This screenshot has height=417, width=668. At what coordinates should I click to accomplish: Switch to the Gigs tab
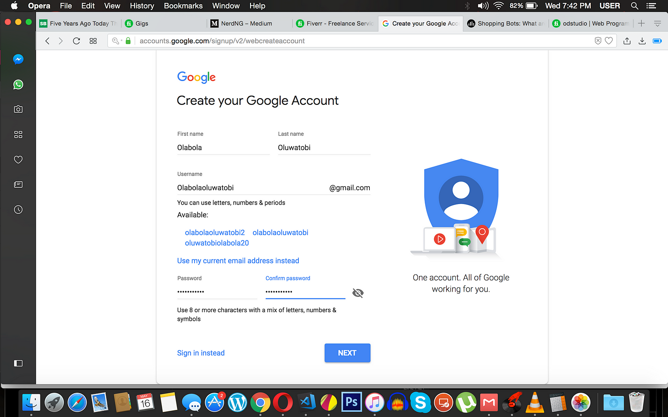pos(164,23)
